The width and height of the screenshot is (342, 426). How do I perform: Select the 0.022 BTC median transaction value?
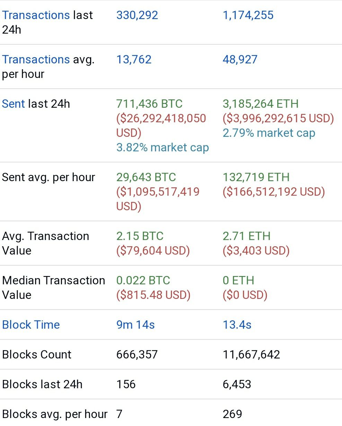[x=143, y=281]
